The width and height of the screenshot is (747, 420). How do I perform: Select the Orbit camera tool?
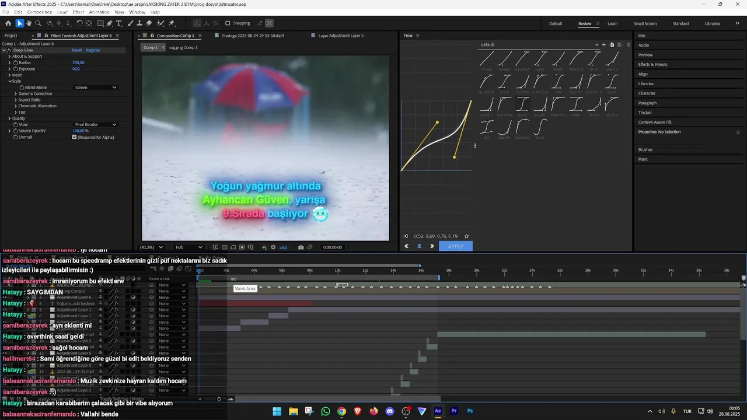[50, 23]
